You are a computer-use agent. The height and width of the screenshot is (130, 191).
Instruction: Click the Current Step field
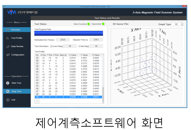pyautogui.click(x=70, y=46)
